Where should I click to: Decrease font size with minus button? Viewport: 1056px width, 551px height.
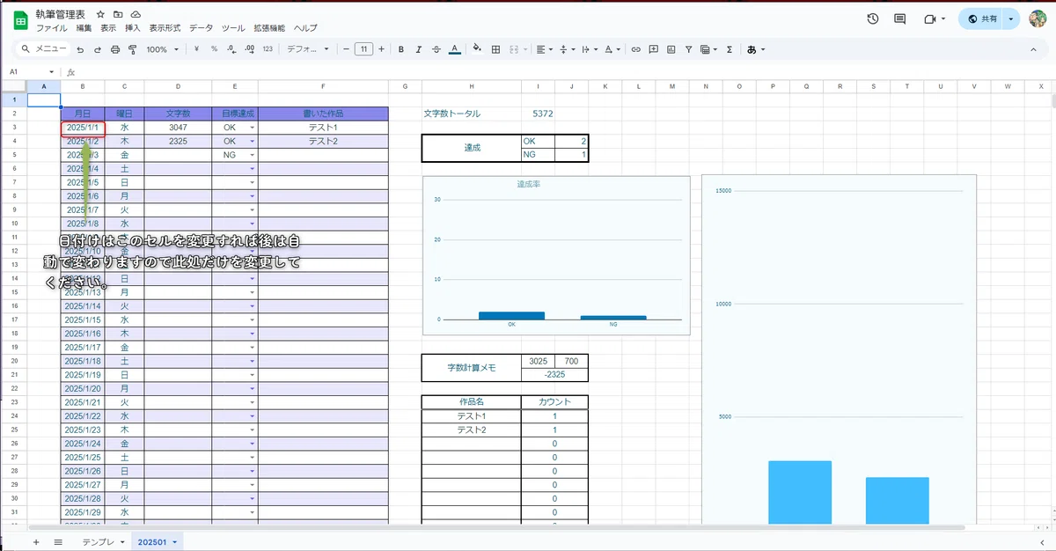(x=347, y=49)
